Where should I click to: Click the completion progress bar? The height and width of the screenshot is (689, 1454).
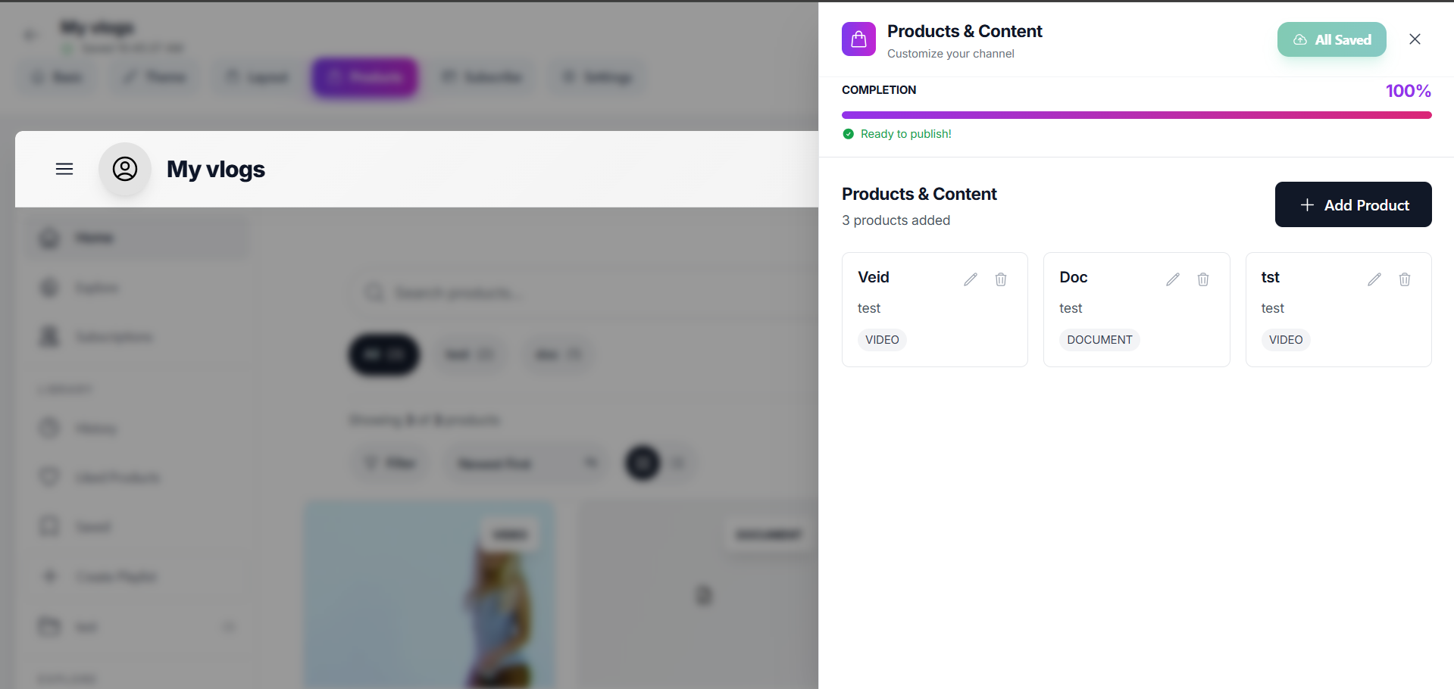click(1136, 115)
